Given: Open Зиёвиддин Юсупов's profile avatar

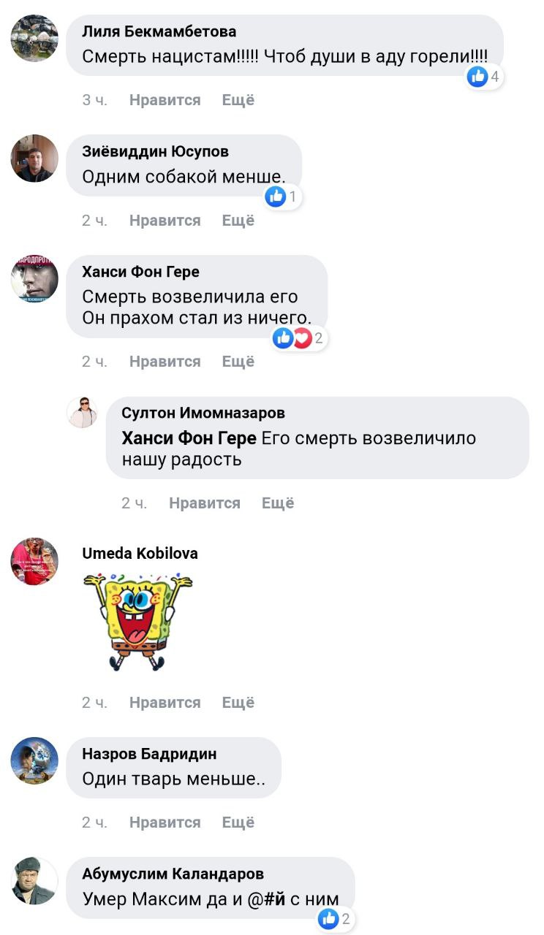Looking at the screenshot, I should pos(34,159).
